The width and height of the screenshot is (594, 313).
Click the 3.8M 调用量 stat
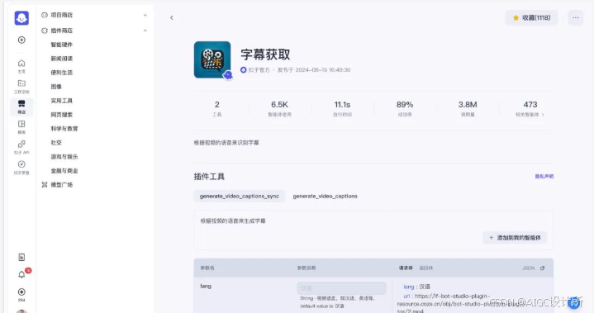point(468,108)
